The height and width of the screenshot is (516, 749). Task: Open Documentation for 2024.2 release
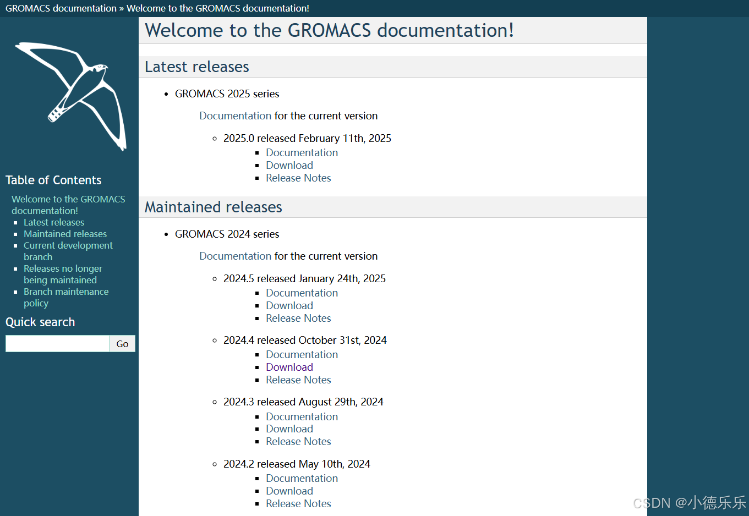point(302,478)
